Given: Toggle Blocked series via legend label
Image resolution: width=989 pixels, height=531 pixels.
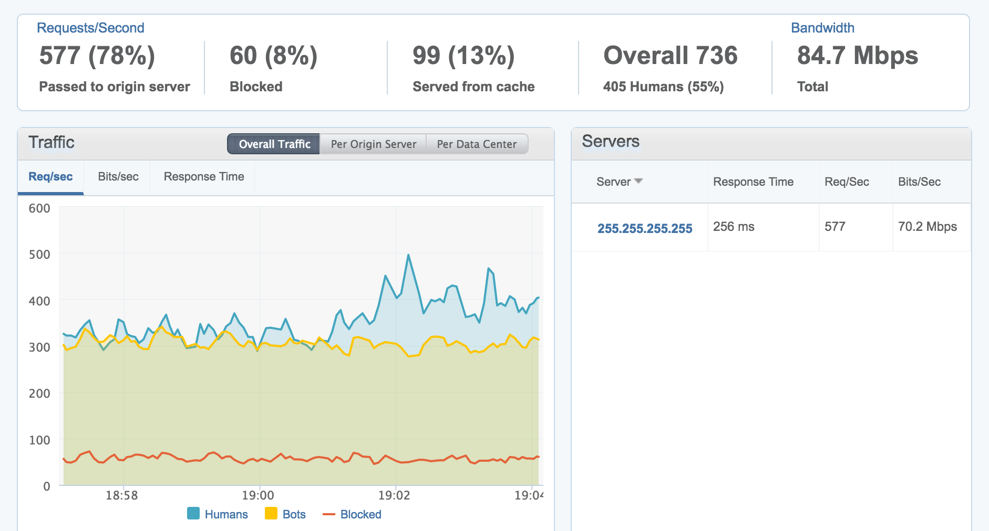Looking at the screenshot, I should tap(360, 514).
